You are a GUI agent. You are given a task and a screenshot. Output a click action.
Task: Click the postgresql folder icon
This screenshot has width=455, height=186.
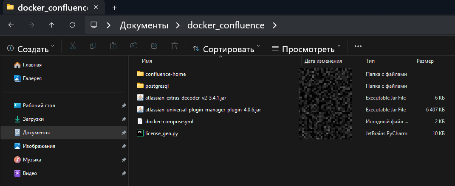pyautogui.click(x=140, y=86)
